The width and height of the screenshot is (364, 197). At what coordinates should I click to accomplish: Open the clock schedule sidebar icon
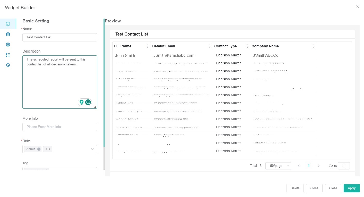coord(8,65)
